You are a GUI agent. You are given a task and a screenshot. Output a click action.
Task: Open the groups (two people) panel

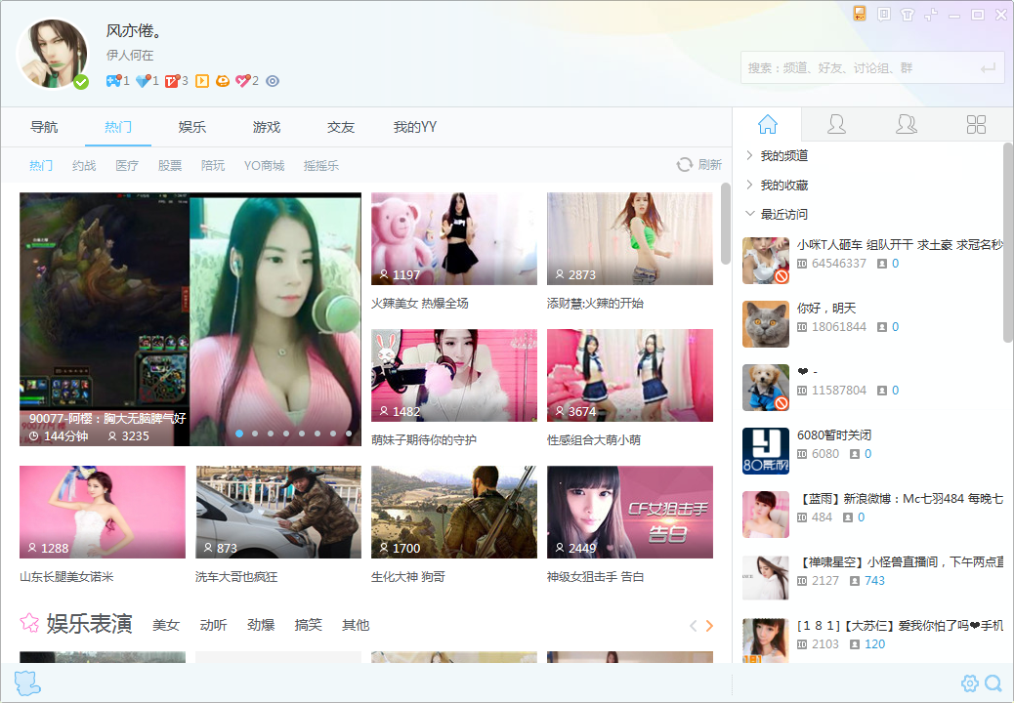pyautogui.click(x=907, y=124)
